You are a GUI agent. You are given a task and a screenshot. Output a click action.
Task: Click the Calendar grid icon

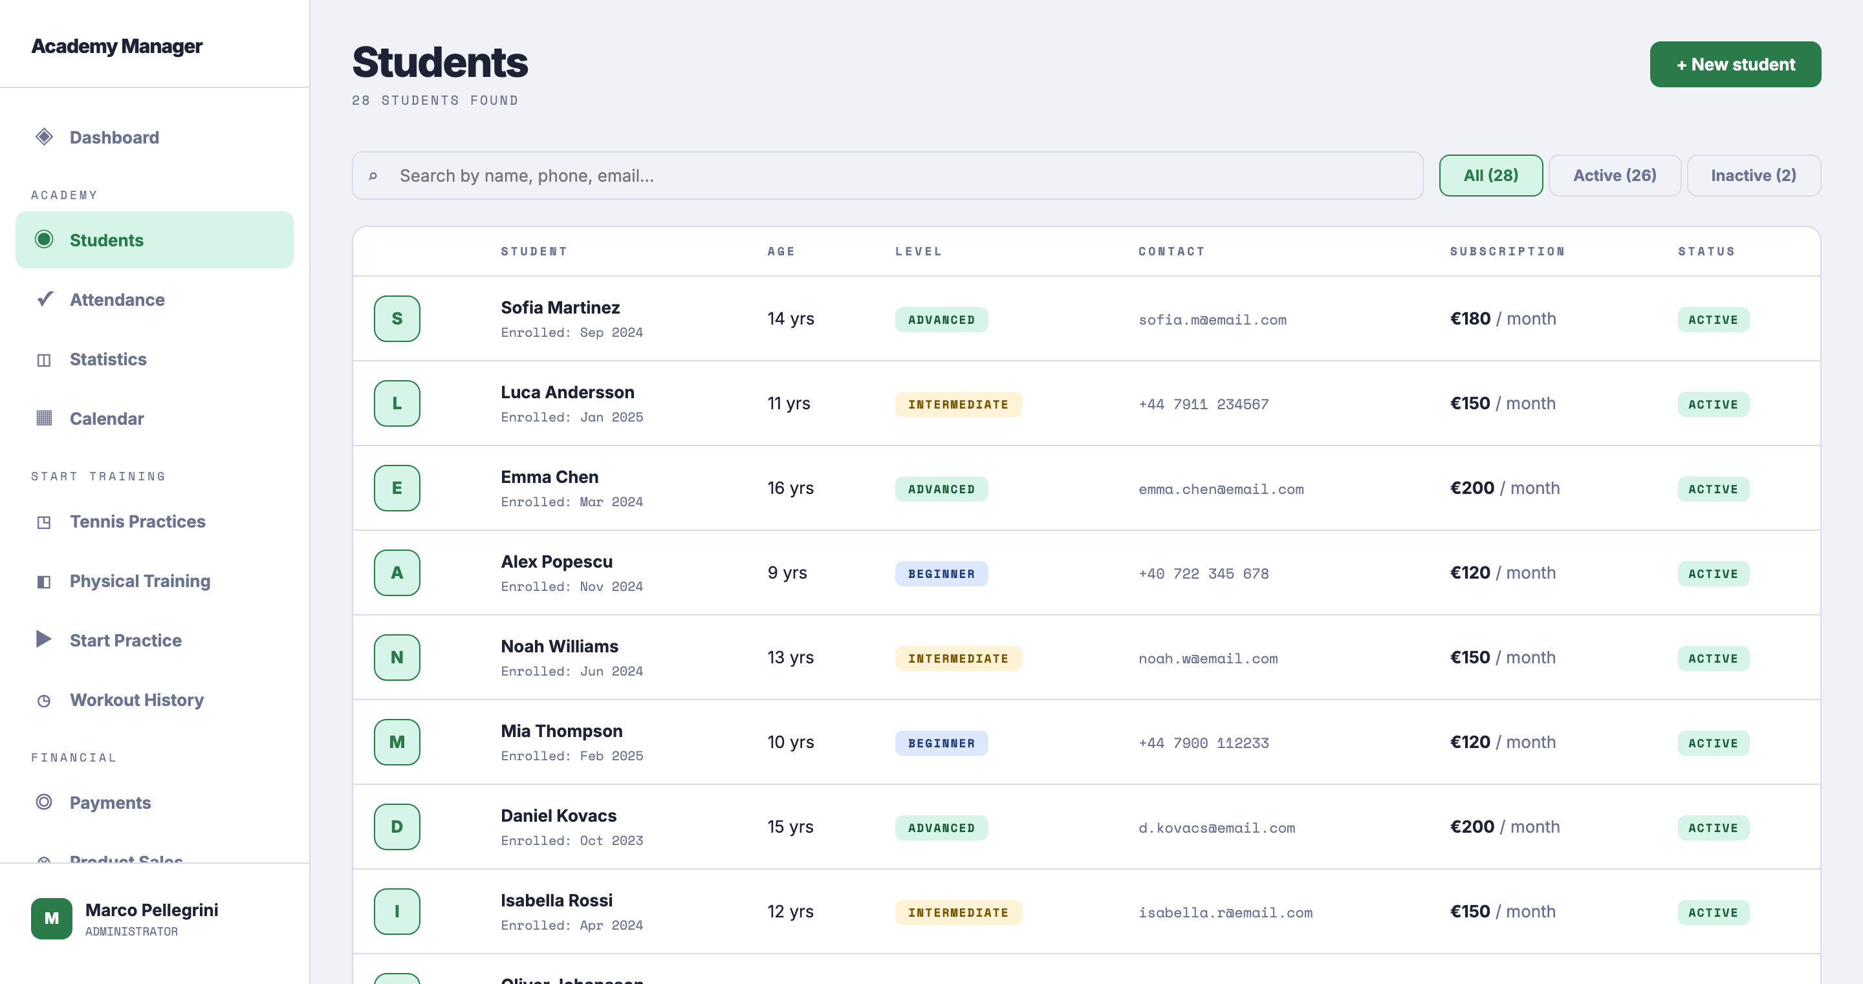44,418
